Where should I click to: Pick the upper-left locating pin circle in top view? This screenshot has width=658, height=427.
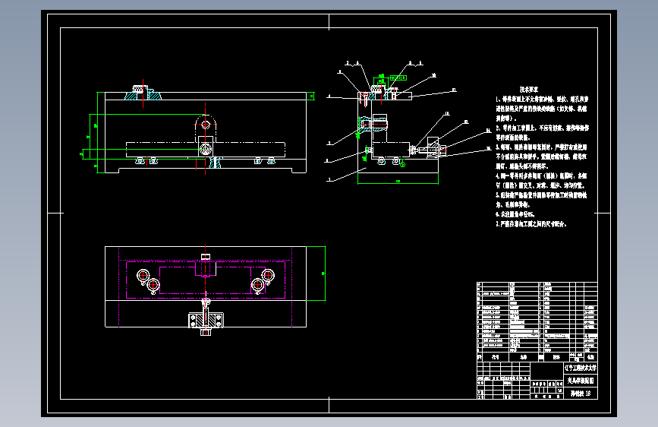pyautogui.click(x=143, y=276)
